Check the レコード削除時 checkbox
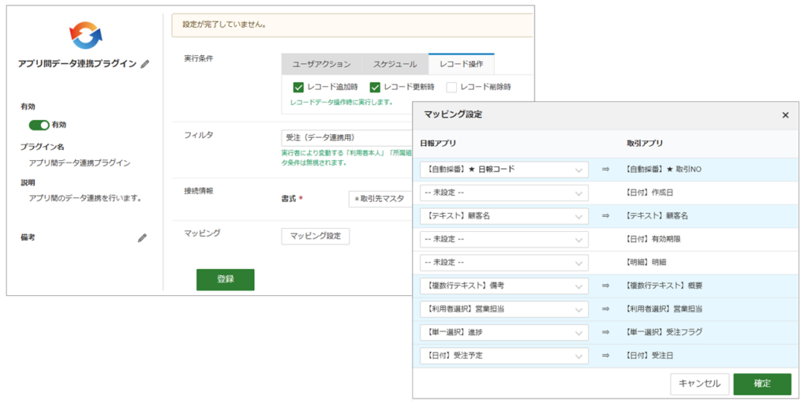The height and width of the screenshot is (404, 808). (452, 87)
